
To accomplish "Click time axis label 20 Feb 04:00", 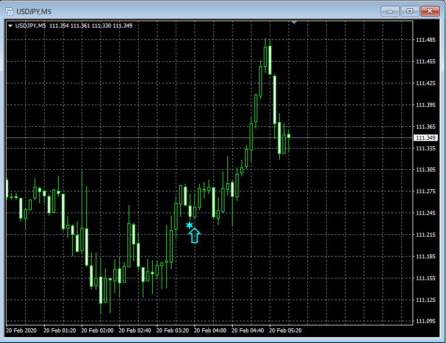I will click(x=210, y=331).
